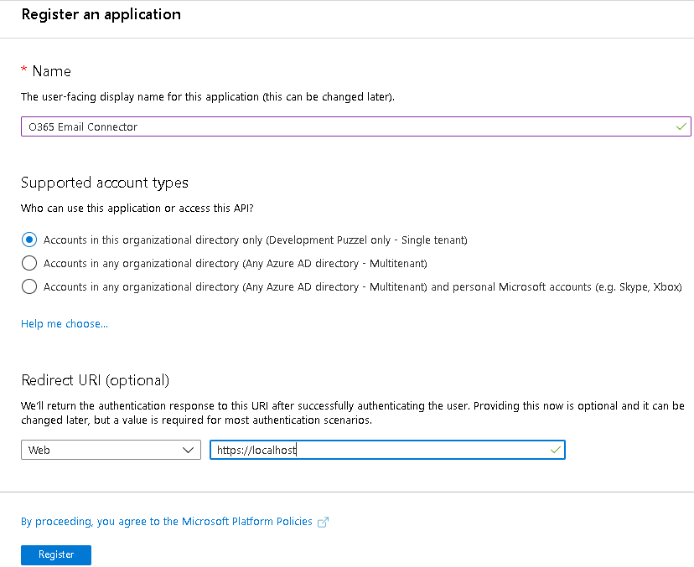This screenshot has height=567, width=694.
Task: Click into the https://localhost redirect URI field
Action: (377, 450)
